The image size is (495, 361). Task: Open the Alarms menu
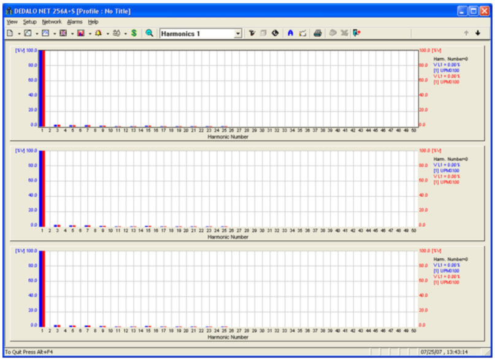pos(74,21)
